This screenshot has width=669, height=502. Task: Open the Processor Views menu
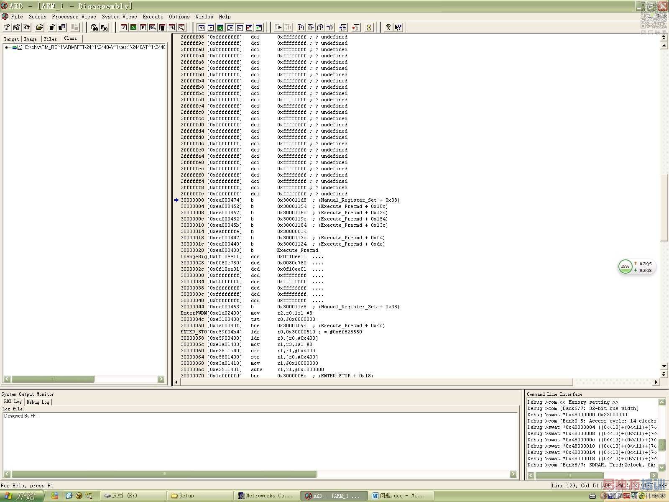tap(74, 17)
